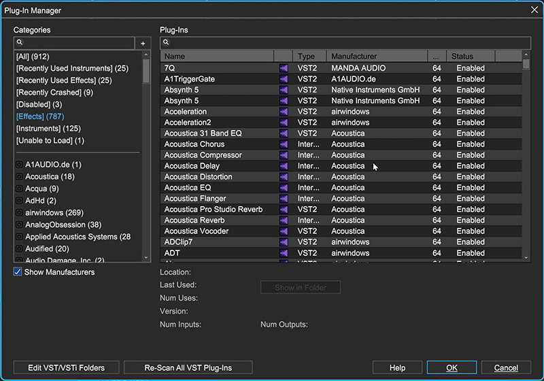
Task: Click the A1AUDIO.de manufacturer icon
Action: tap(19, 165)
